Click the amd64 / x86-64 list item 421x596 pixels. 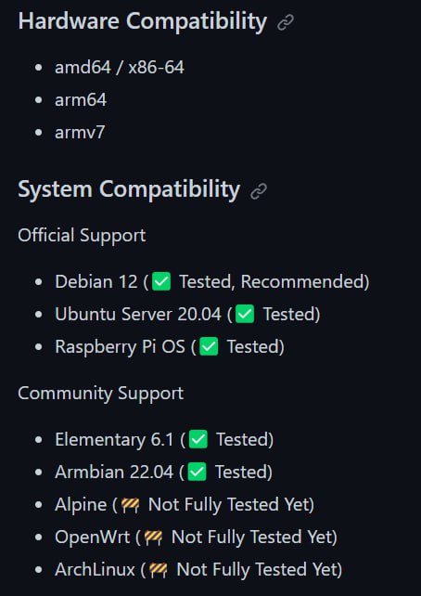tap(120, 68)
